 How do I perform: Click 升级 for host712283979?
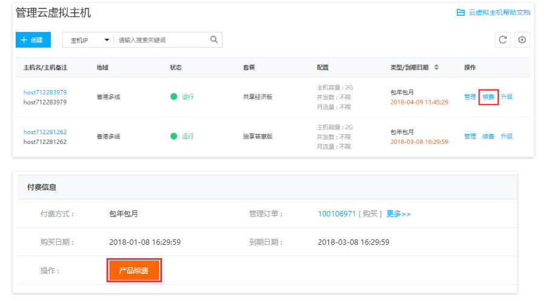tap(507, 97)
